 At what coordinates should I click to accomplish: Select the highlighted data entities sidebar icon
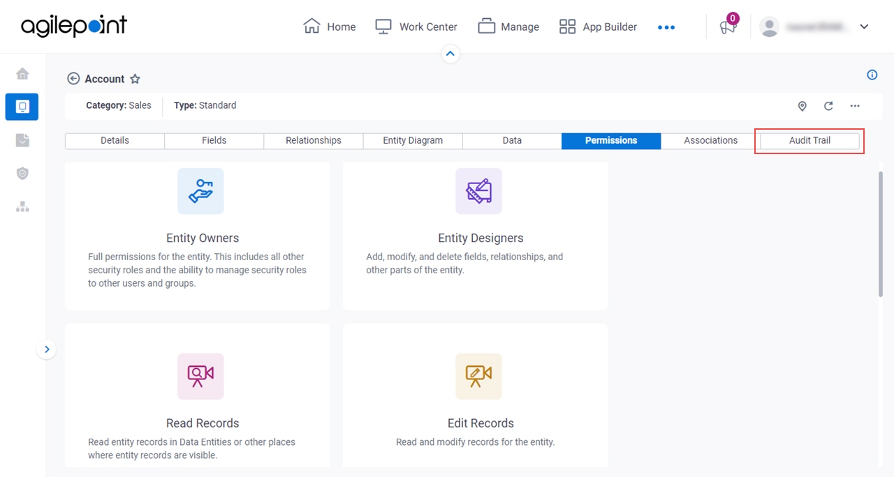22,107
